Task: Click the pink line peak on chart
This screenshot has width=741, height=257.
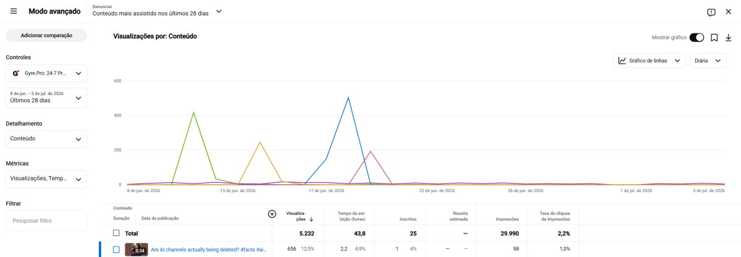Action: 370,151
